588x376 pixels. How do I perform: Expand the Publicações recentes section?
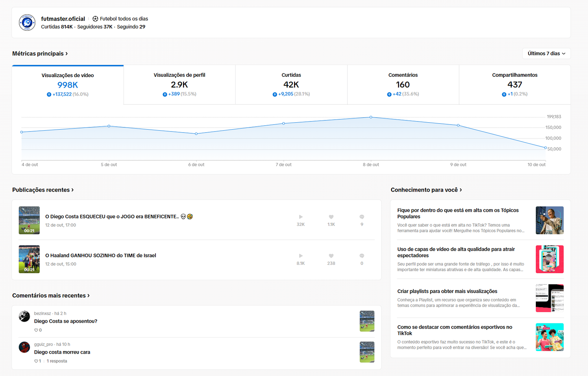(x=43, y=190)
